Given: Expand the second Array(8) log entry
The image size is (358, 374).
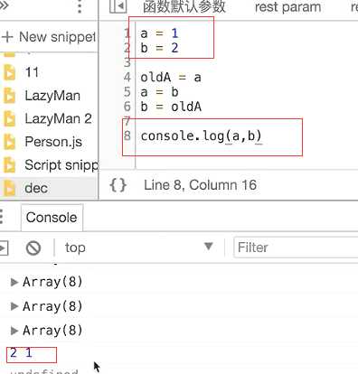Looking at the screenshot, I should (x=14, y=306).
